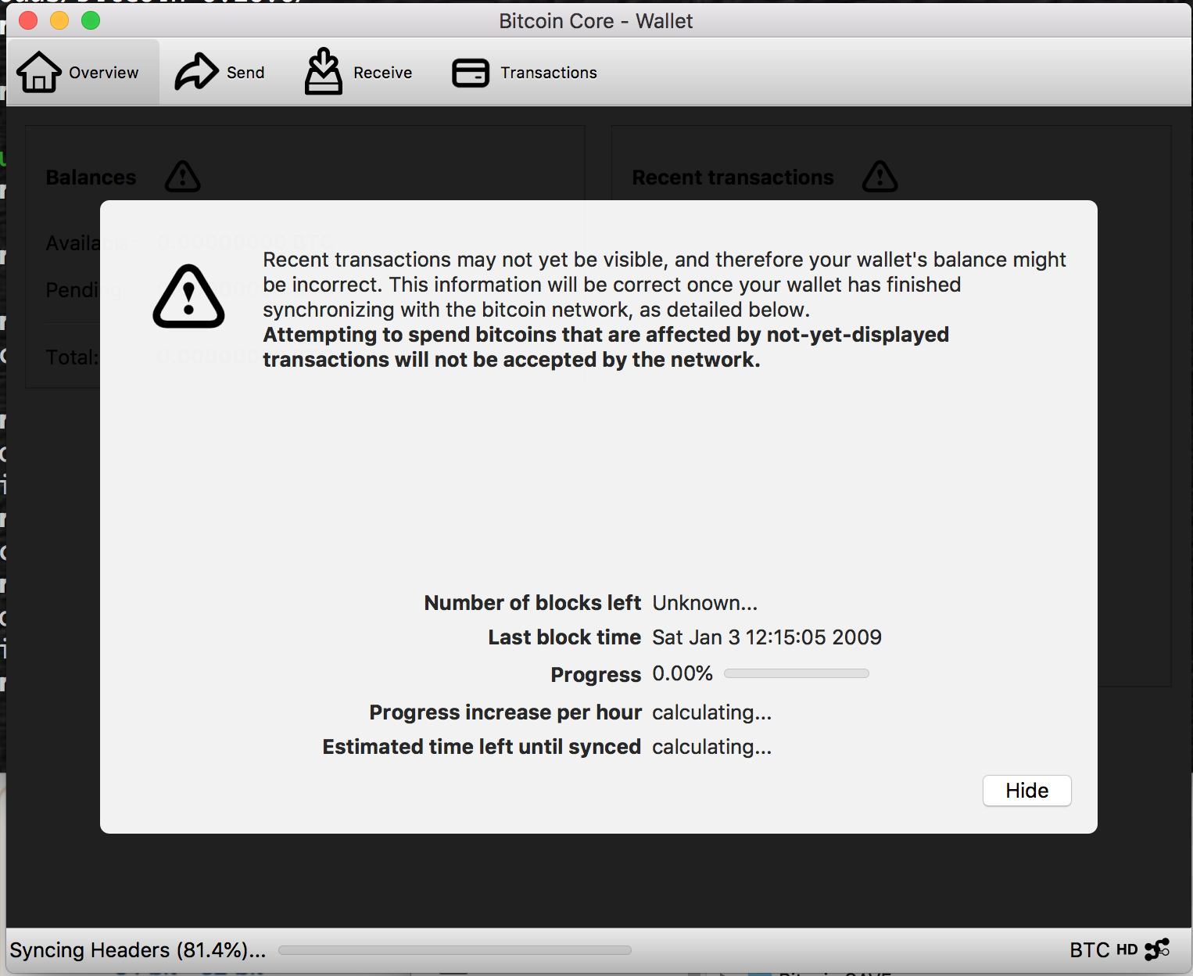Click the Bitcoin Core - Wallet title bar
Image resolution: width=1193 pixels, height=976 pixels.
(596, 21)
